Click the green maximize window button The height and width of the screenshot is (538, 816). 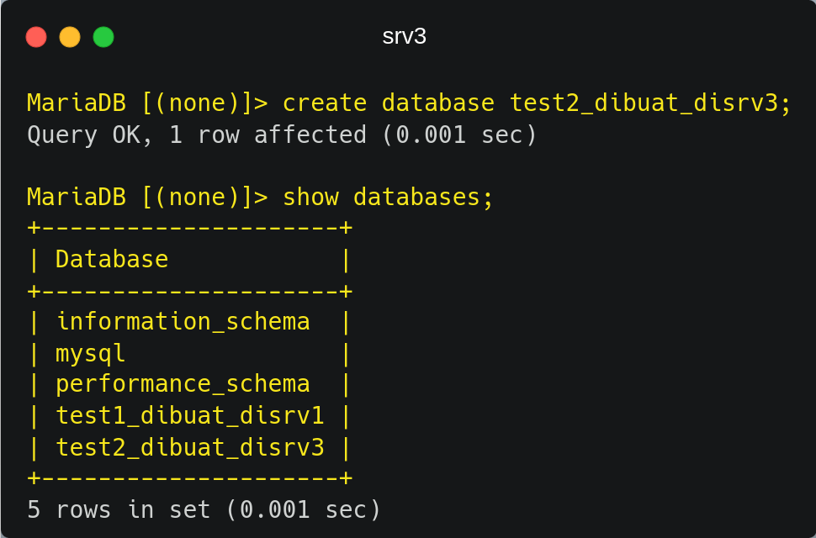pyautogui.click(x=103, y=37)
